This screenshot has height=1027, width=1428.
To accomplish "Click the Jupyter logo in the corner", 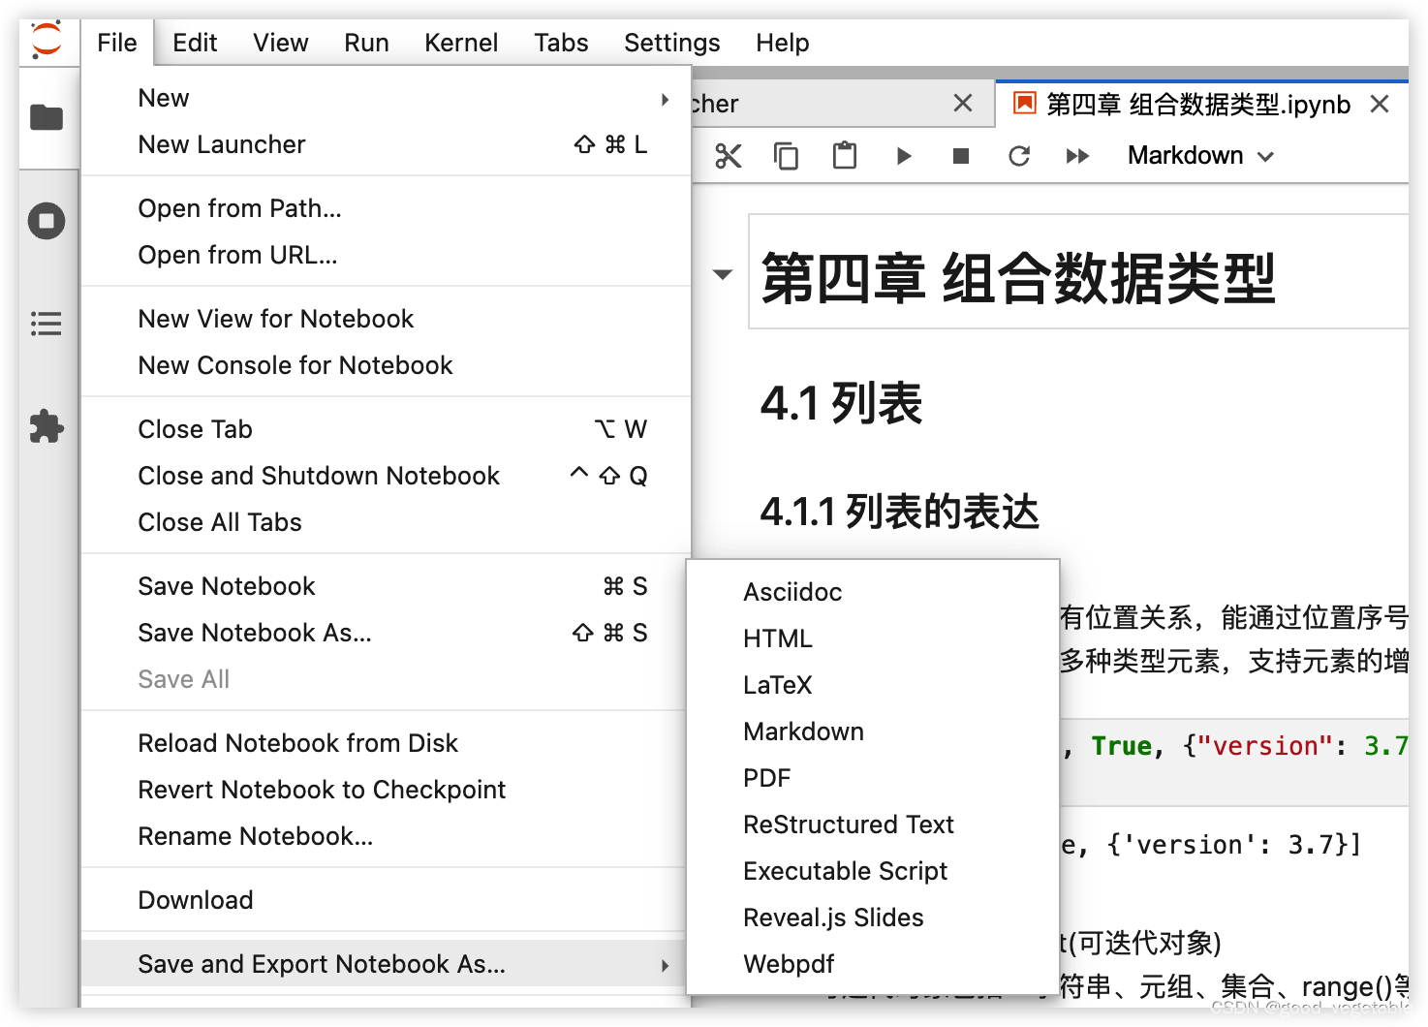I will pos(47,41).
